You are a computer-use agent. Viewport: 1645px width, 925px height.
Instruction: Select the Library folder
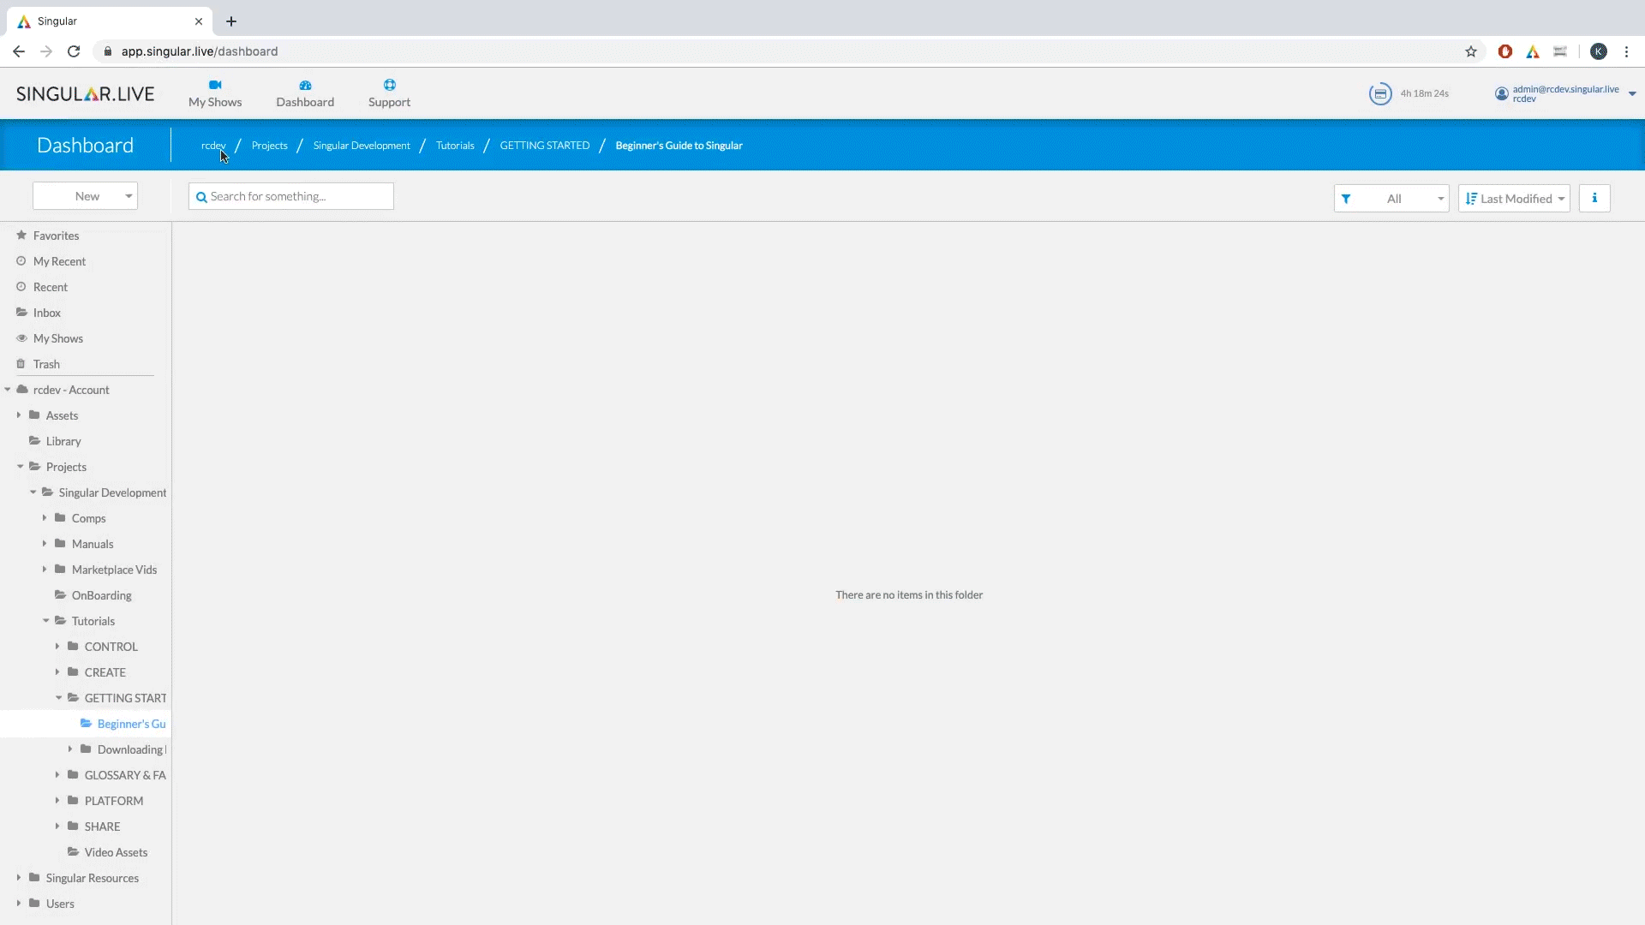(63, 441)
